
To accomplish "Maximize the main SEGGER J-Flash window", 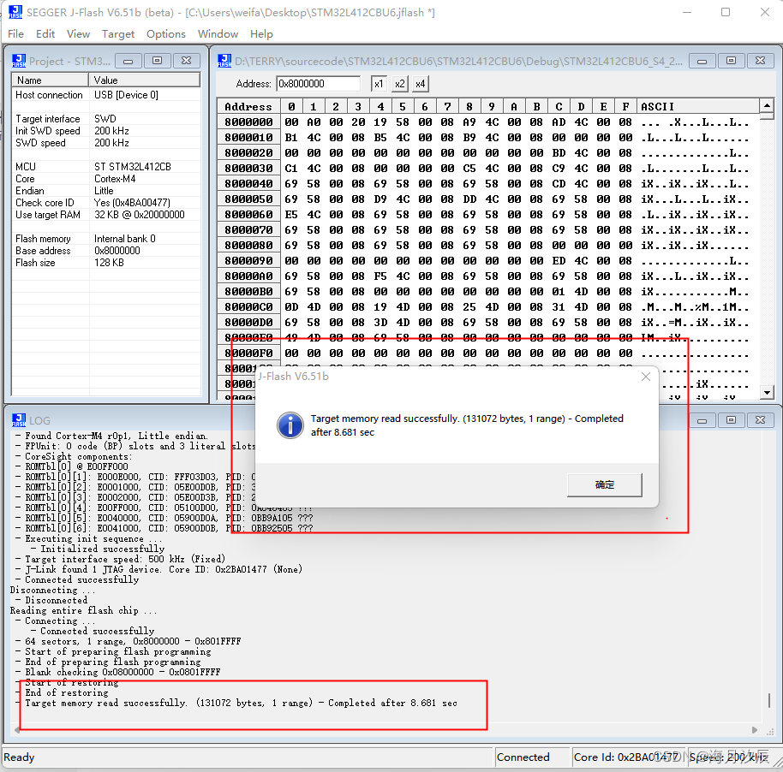I will 726,12.
